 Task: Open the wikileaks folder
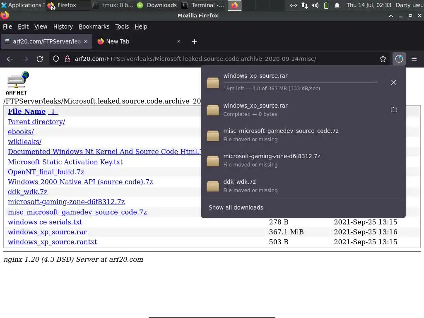(24, 142)
